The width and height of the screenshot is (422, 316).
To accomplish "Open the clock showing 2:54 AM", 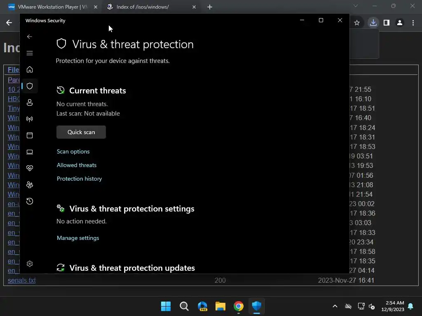I will coord(393,306).
